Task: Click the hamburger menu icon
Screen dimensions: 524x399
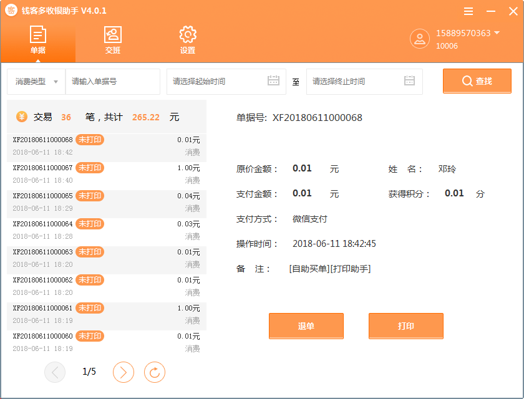Action: tap(468, 11)
